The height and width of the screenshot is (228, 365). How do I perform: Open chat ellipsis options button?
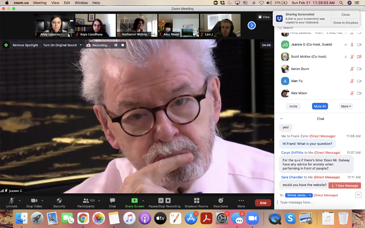click(x=358, y=195)
